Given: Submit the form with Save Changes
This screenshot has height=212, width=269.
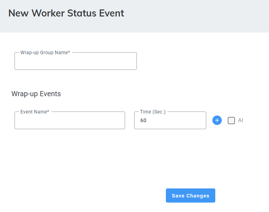Looking at the screenshot, I should pyautogui.click(x=191, y=196).
